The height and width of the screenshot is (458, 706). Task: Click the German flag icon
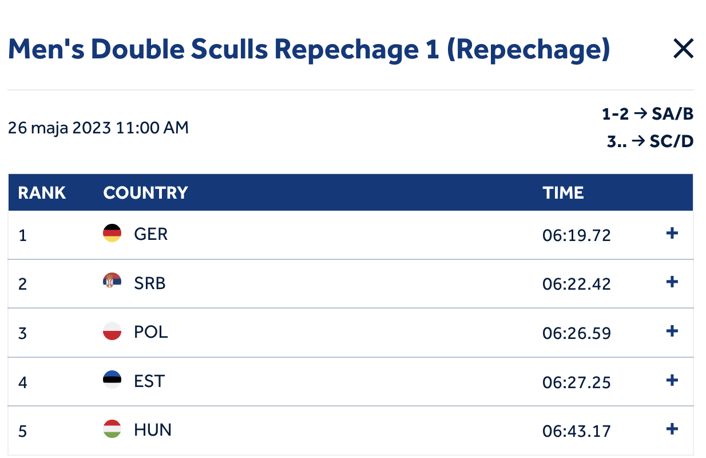tap(112, 233)
